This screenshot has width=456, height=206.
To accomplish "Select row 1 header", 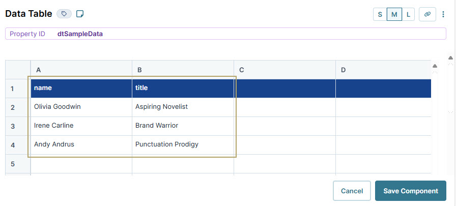I will 18,89.
